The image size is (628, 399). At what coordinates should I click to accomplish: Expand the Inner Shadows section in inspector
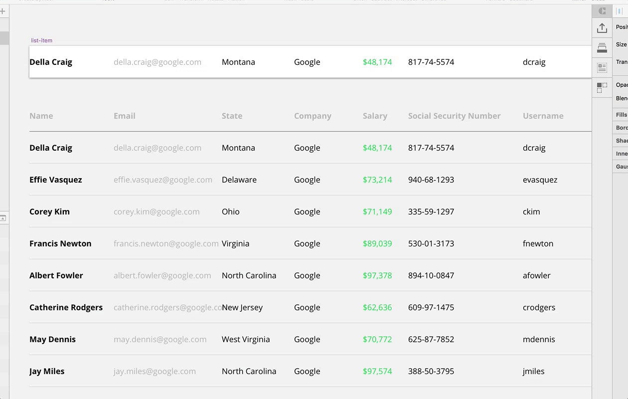tap(621, 154)
